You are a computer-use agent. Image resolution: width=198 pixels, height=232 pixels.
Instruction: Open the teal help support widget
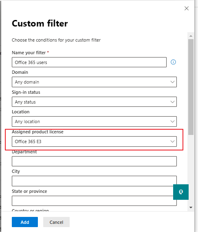[x=181, y=192]
